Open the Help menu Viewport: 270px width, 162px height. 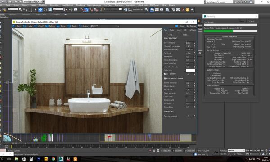click(x=164, y=5)
